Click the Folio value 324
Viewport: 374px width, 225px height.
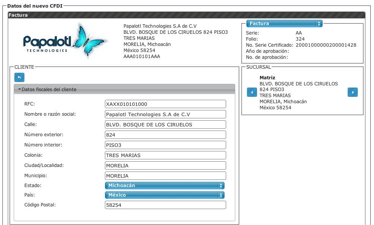[300, 39]
